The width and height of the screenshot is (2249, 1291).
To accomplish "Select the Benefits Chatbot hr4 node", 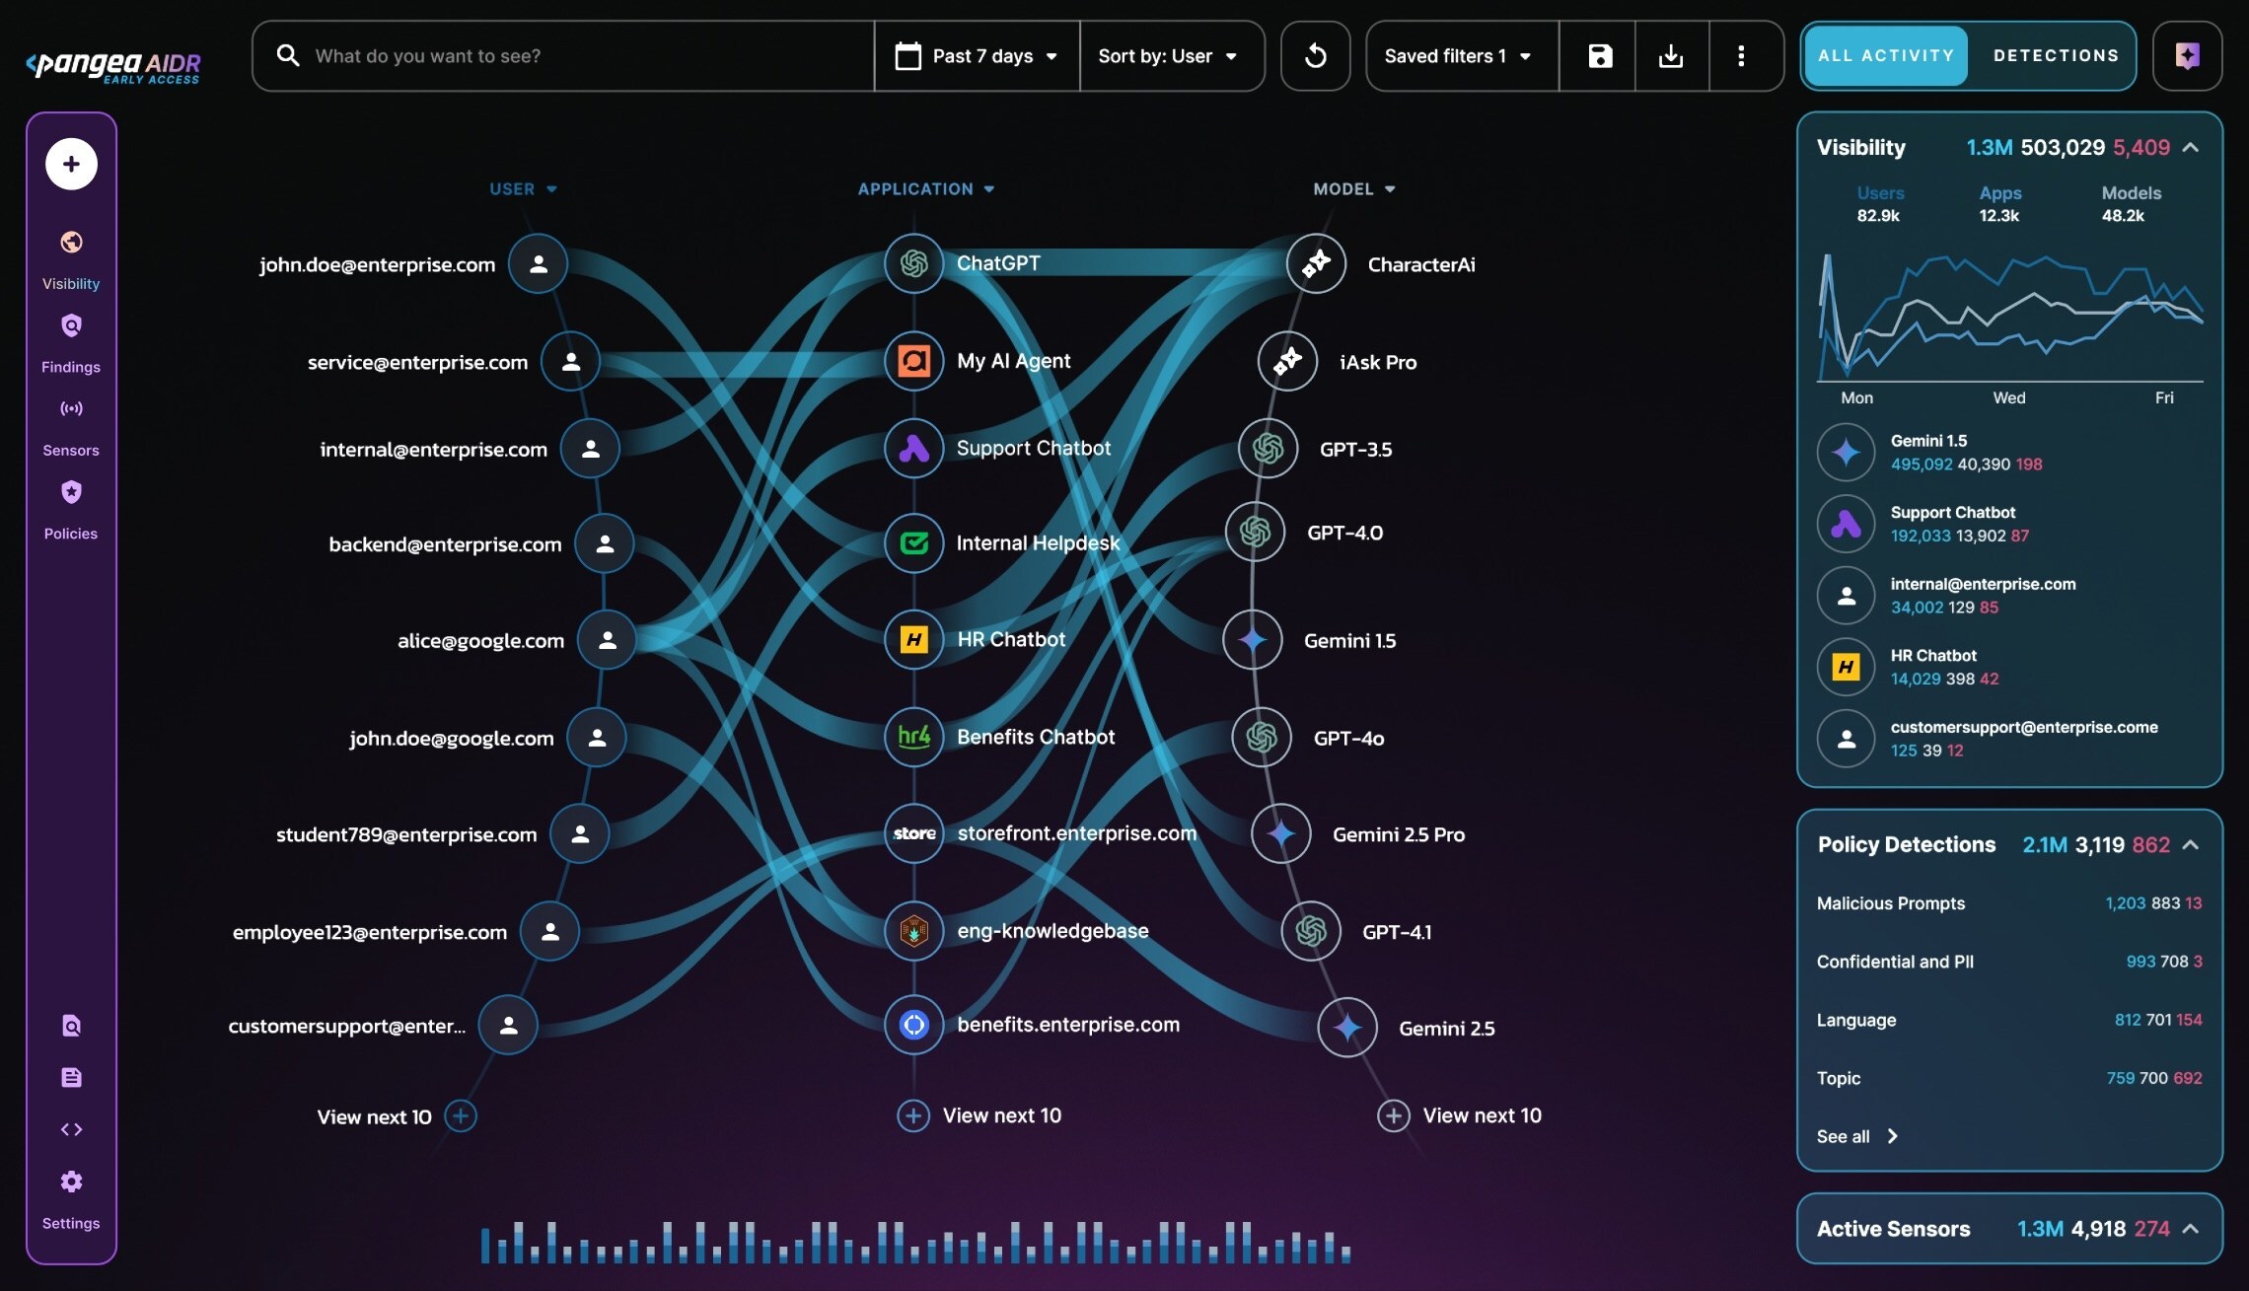I will coord(914,737).
